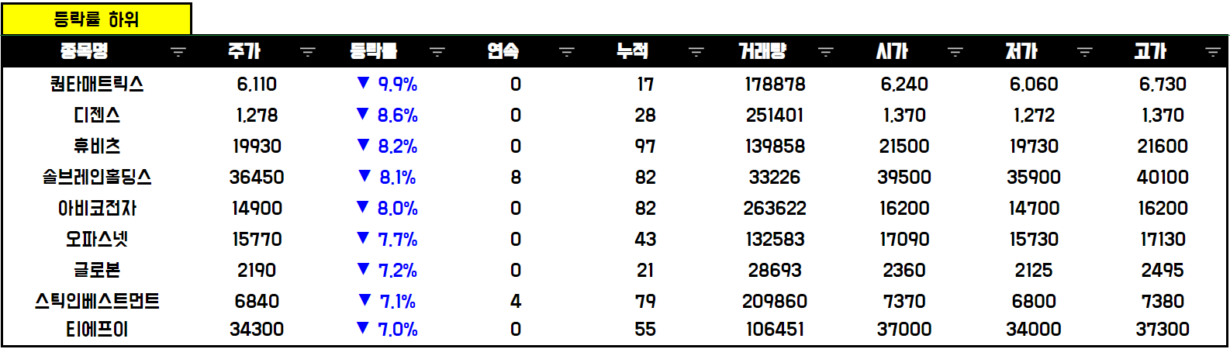
Task: Open the 연속 column filter icon
Action: (x=567, y=52)
